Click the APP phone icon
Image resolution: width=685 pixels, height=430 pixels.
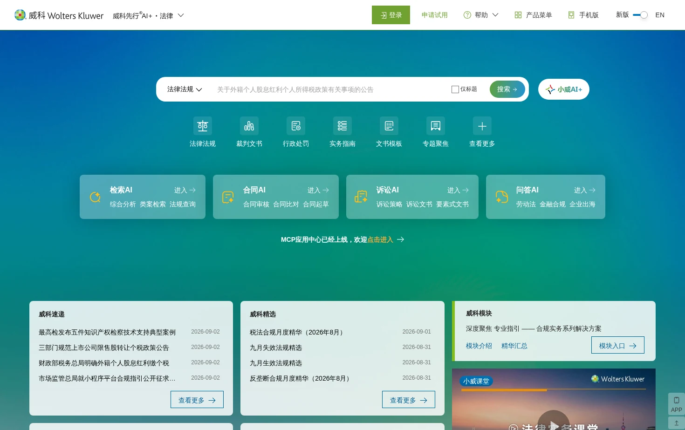click(x=677, y=400)
